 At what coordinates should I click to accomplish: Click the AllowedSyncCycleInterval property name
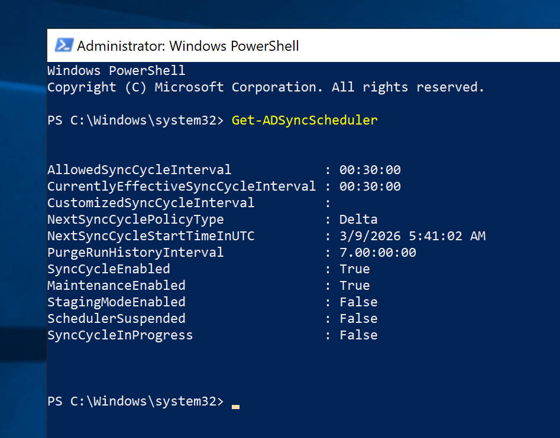point(139,170)
